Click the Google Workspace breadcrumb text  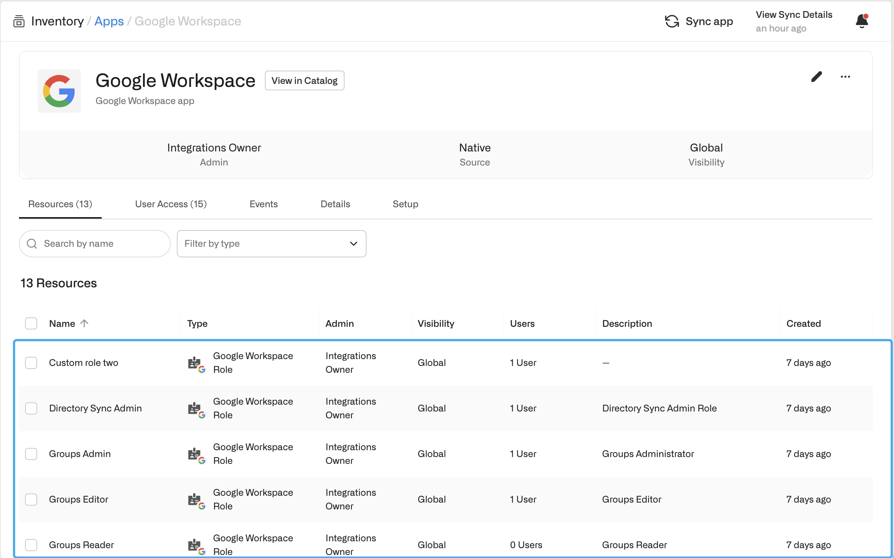point(188,21)
